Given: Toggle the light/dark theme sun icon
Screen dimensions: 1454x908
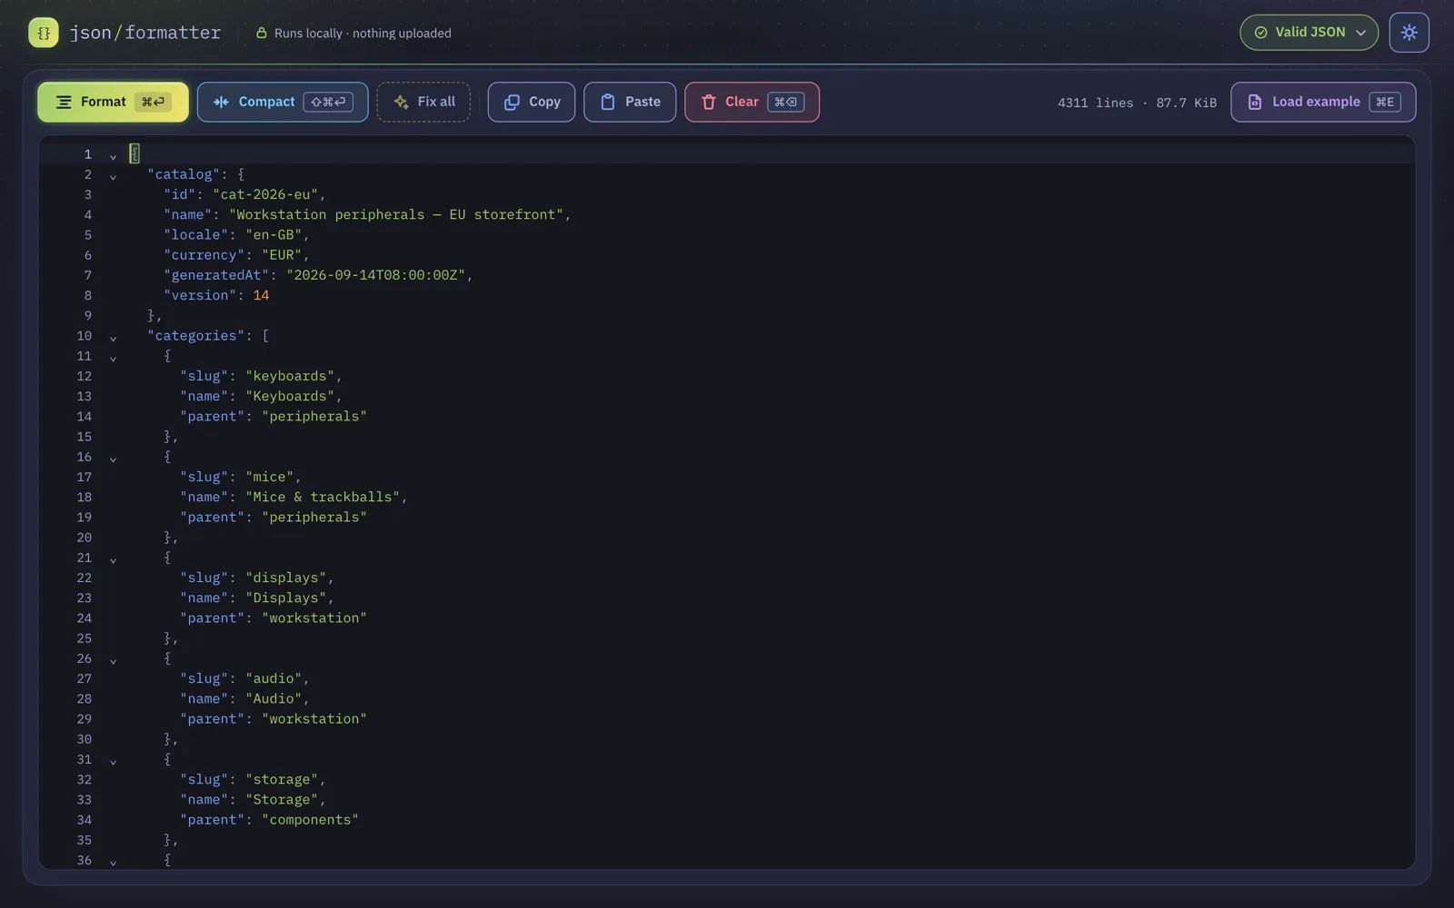Looking at the screenshot, I should (1409, 33).
